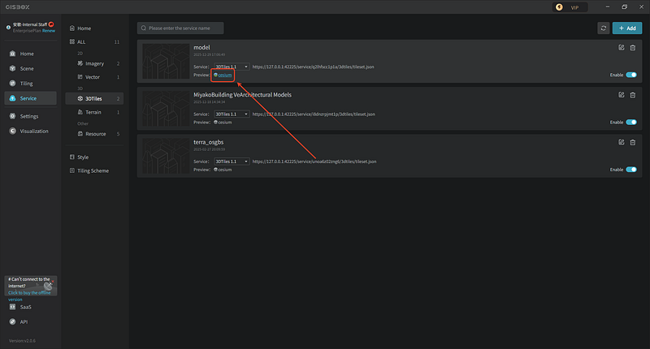Viewport: 650px width, 349px height.
Task: Preview terra_osgbs service in cesium
Action: 223,170
